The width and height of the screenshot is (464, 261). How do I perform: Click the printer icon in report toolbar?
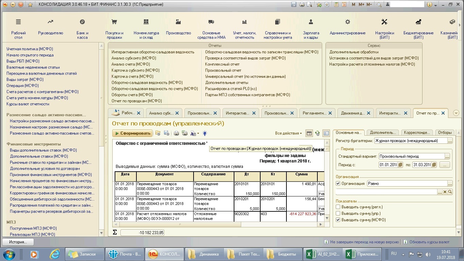coord(176,134)
